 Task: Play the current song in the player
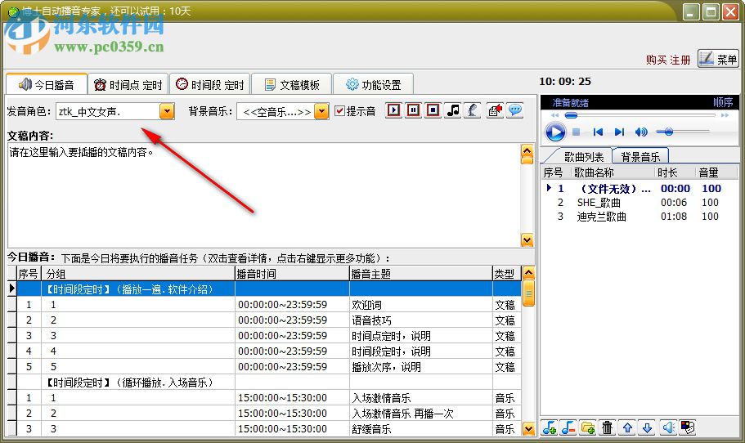coord(555,132)
